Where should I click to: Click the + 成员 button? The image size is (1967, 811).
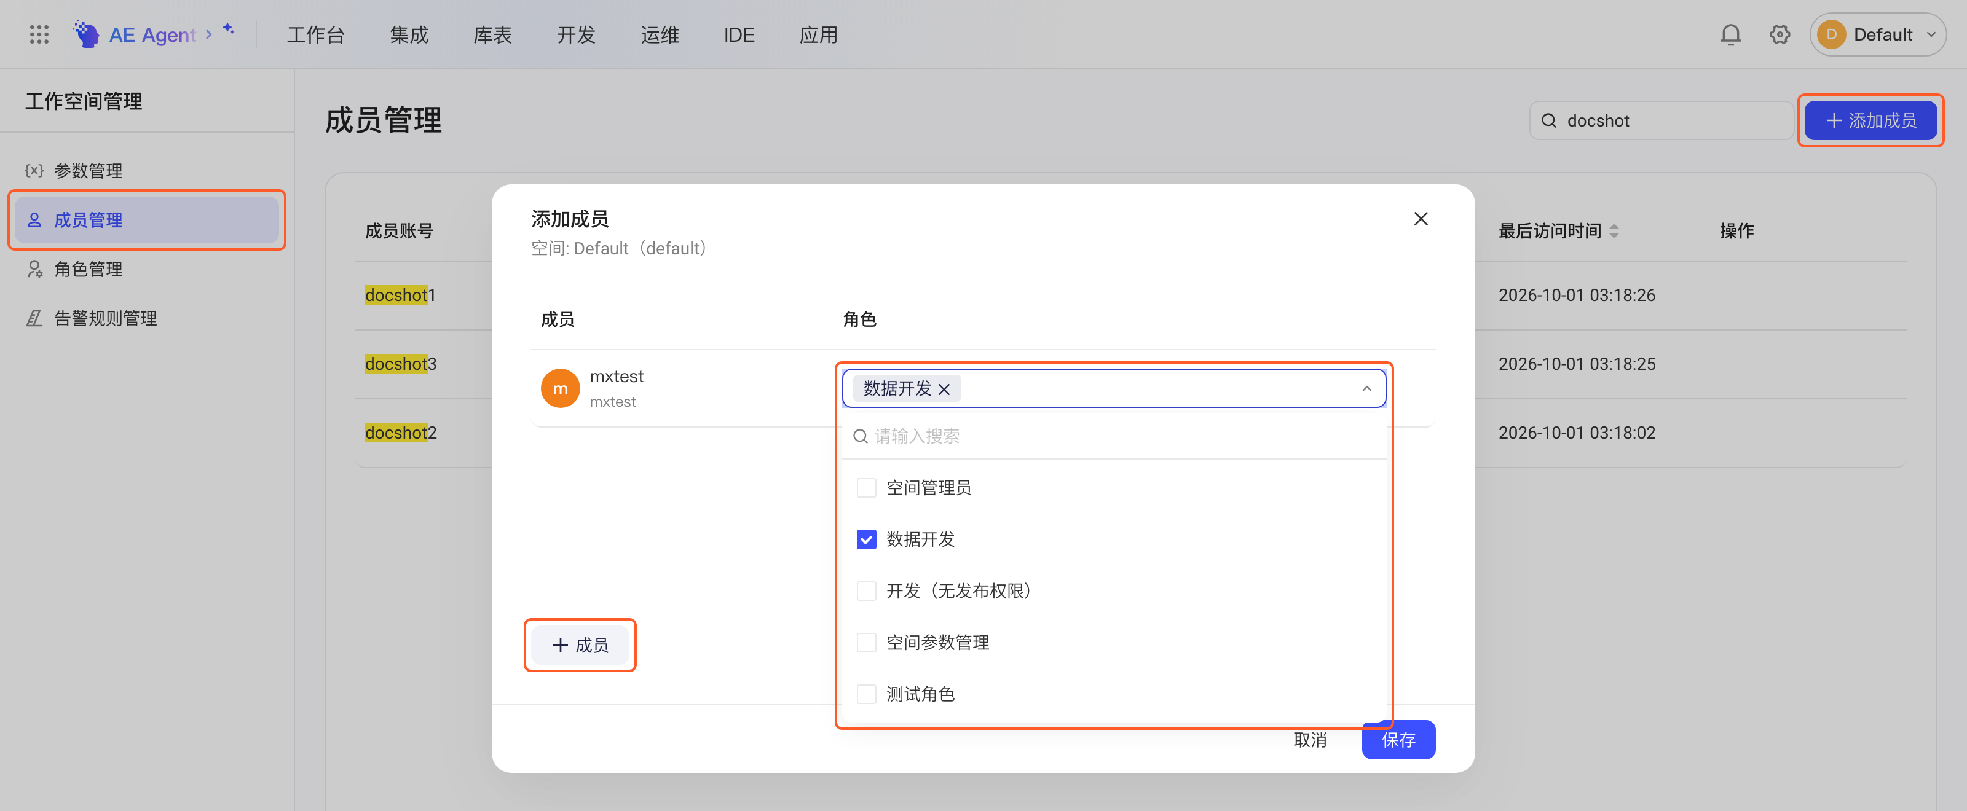pos(580,644)
